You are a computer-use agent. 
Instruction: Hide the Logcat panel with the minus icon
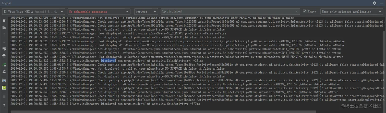tap(382, 3)
